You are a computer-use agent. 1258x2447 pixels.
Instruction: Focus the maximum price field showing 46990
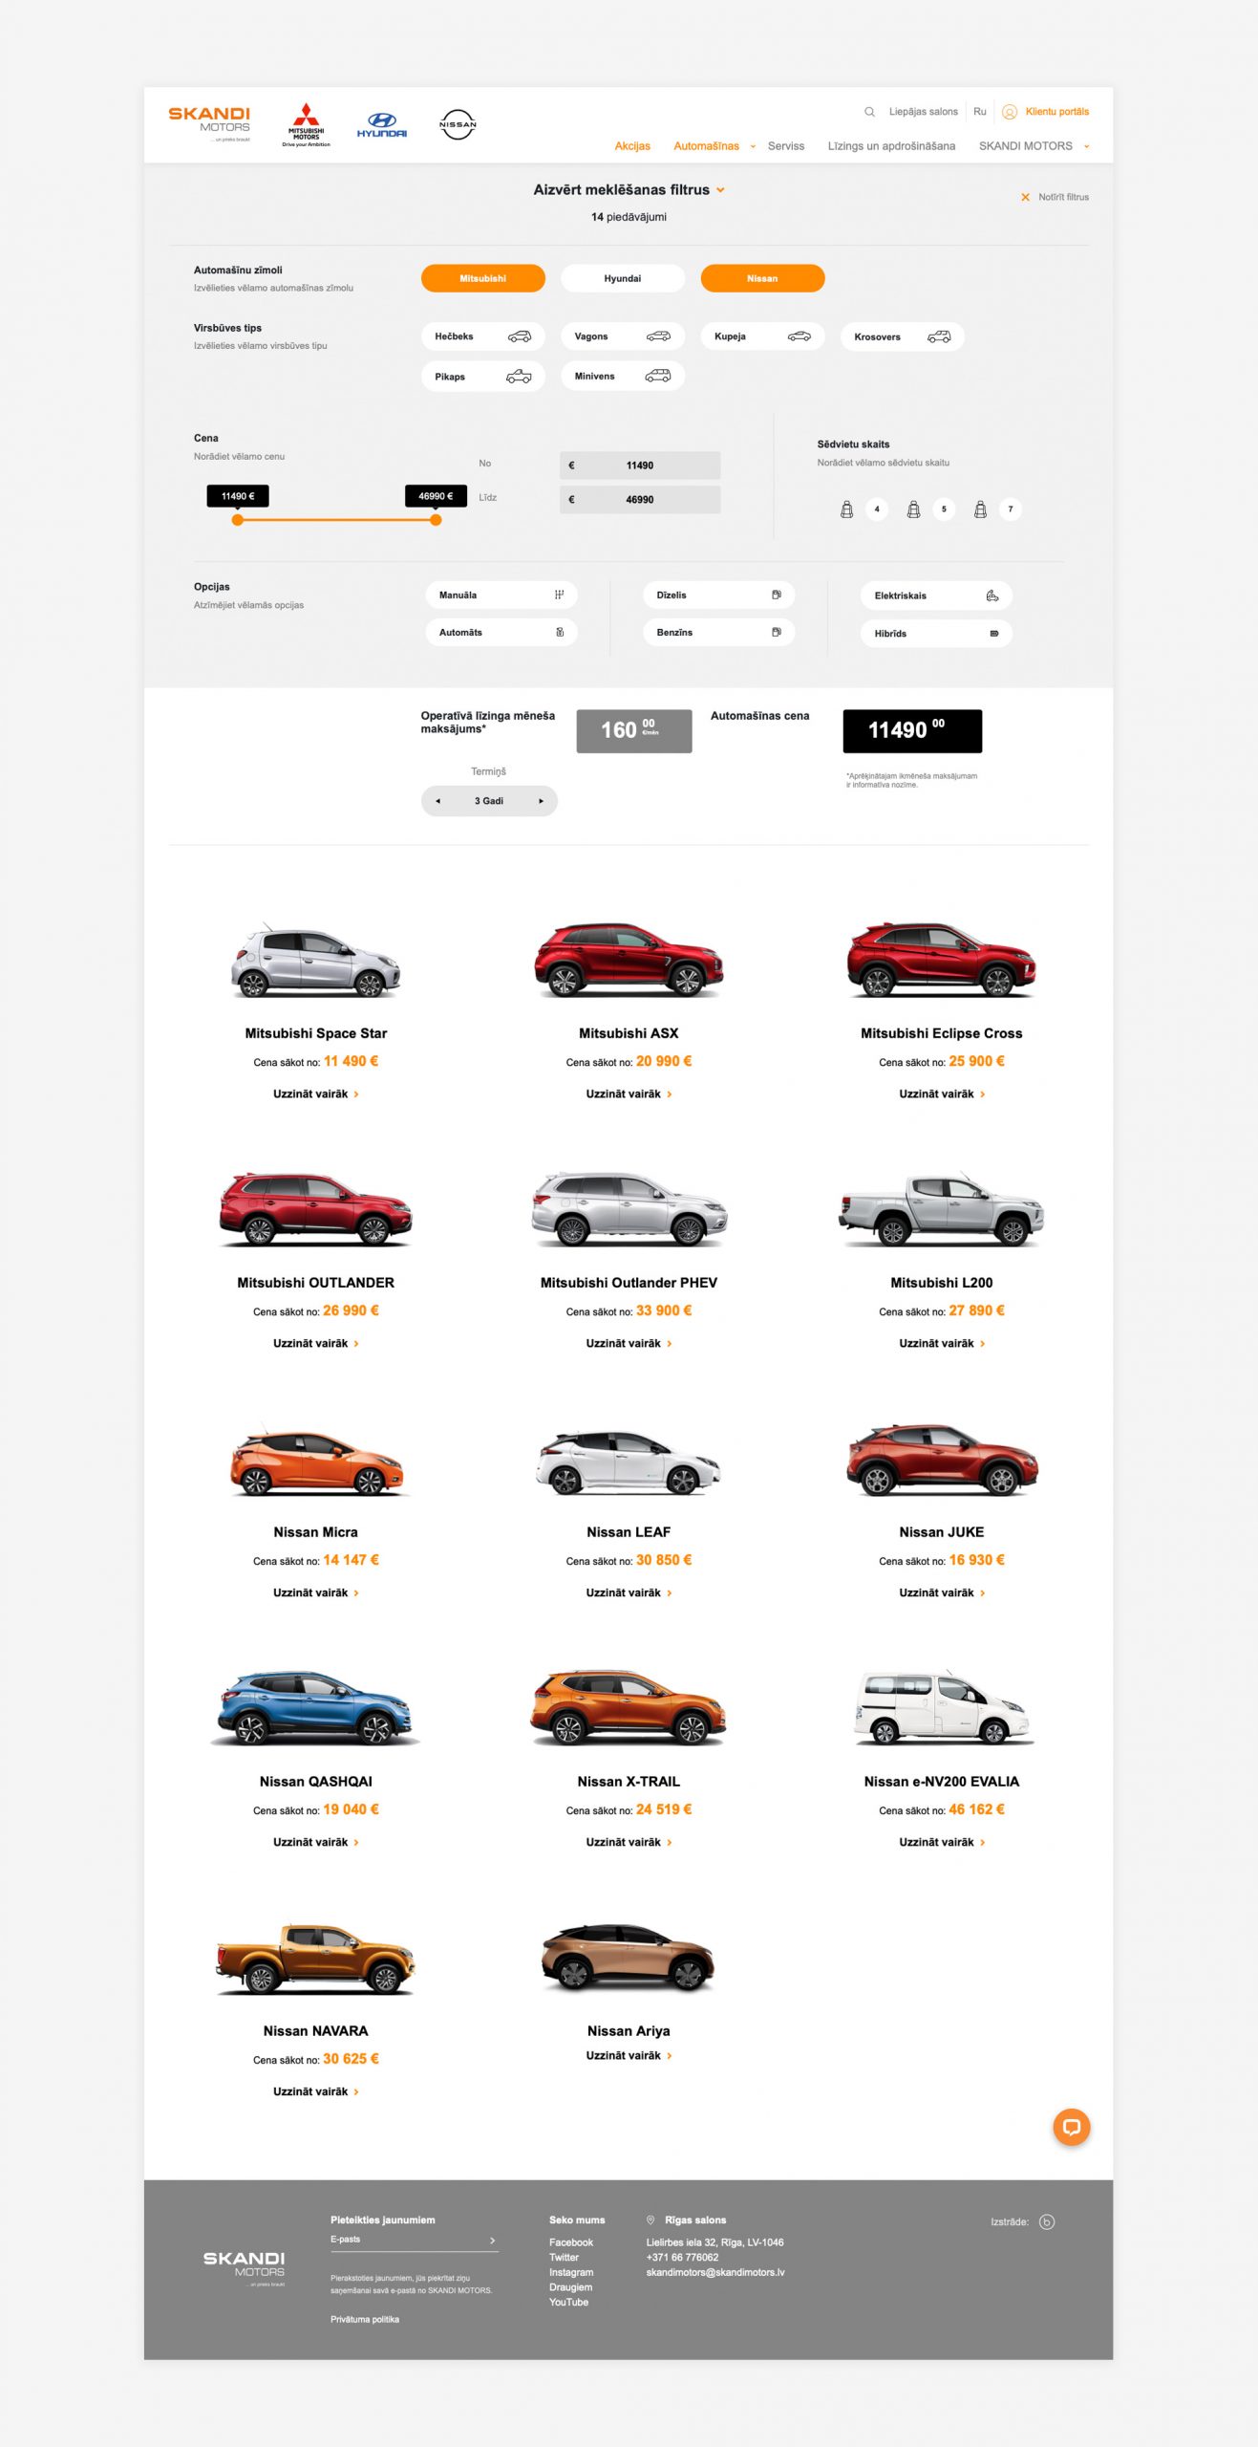click(x=640, y=499)
